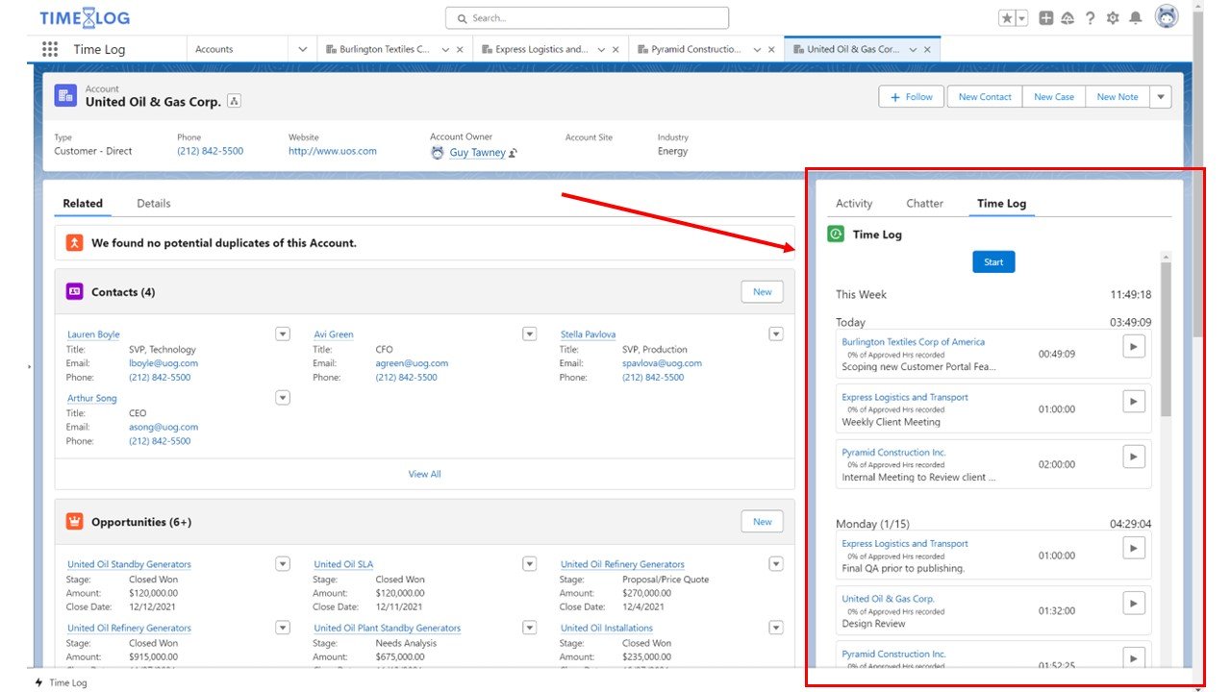1231x692 pixels.
Task: Select the Time Log side tab
Action: (x=1001, y=203)
